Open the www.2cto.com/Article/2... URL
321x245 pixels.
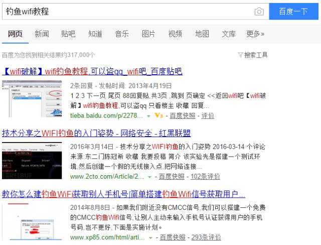[x=107, y=176]
